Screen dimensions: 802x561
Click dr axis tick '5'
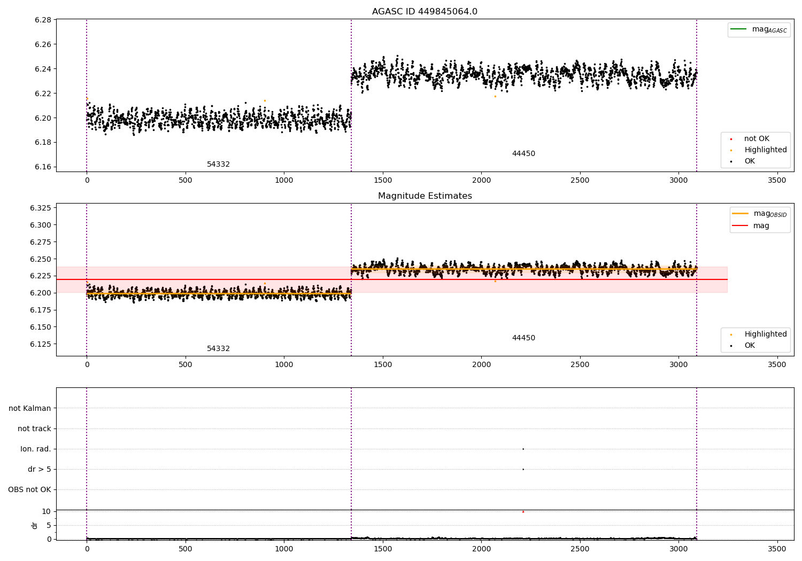point(49,526)
